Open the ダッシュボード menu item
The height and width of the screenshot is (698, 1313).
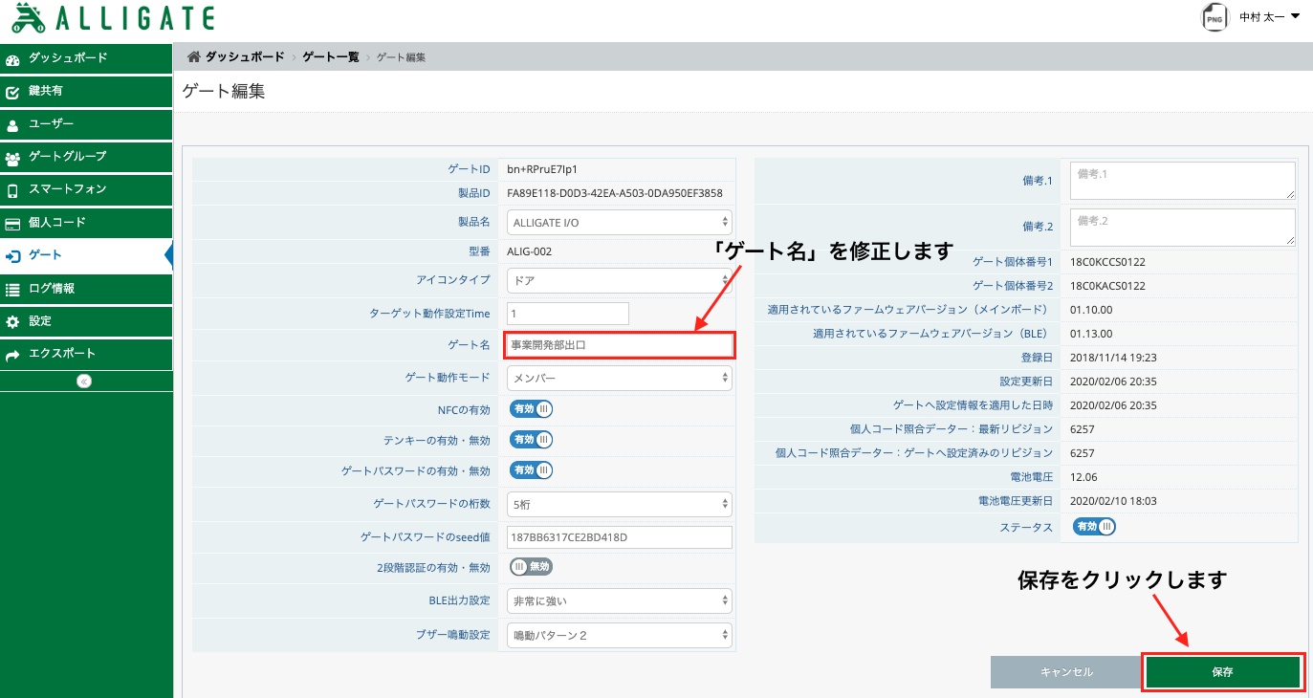pos(86,58)
